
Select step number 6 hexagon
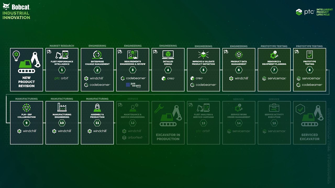click(239, 70)
